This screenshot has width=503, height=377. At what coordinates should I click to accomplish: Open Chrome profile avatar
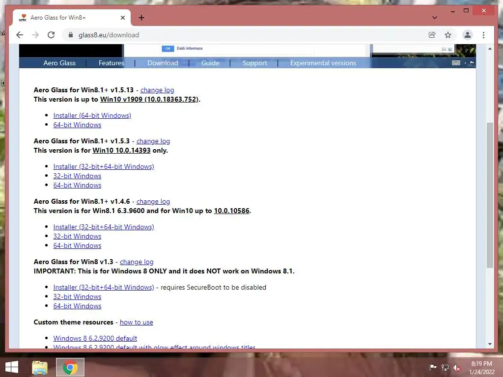click(468, 35)
